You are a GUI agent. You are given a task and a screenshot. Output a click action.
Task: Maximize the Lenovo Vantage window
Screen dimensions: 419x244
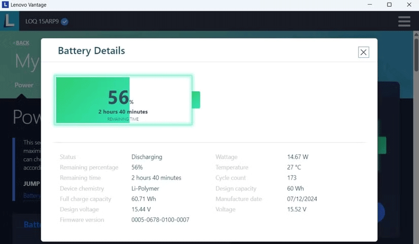point(389,5)
